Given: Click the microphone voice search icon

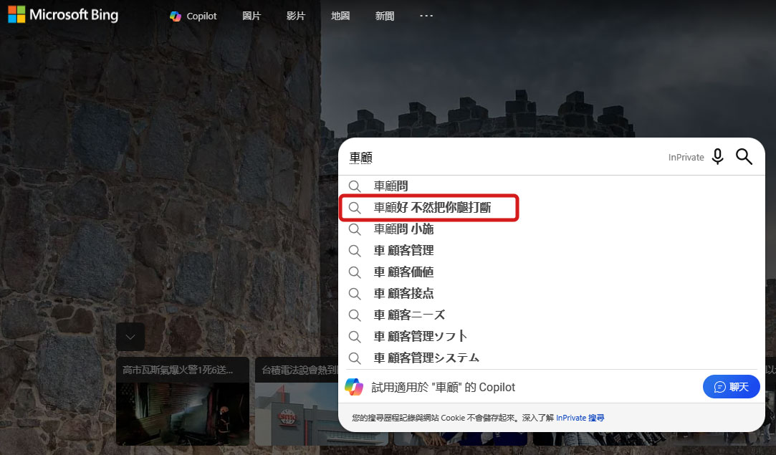Looking at the screenshot, I should 717,156.
